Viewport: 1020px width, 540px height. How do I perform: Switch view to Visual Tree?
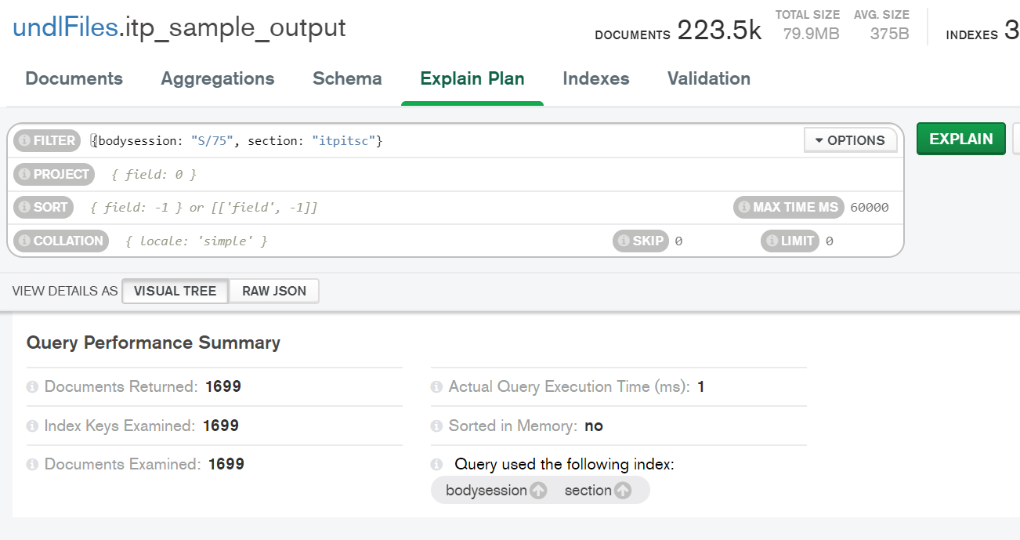(x=175, y=291)
